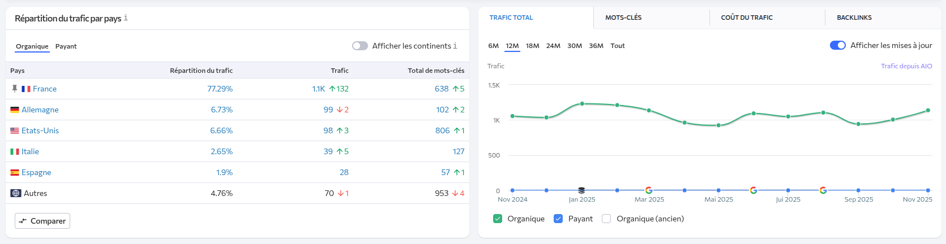946x244 pixels.
Task: Switch to the Mots-clés tab
Action: [623, 18]
